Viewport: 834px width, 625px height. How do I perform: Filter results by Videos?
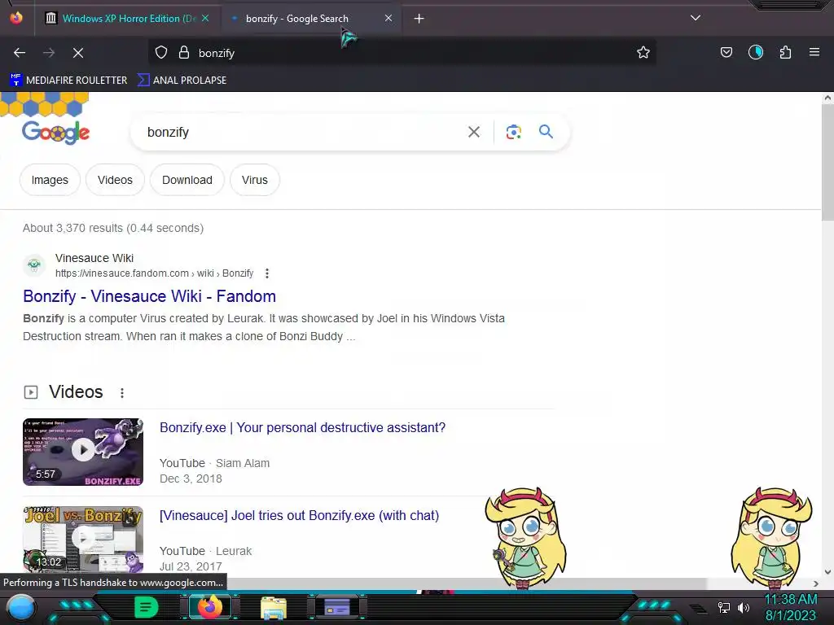115,180
